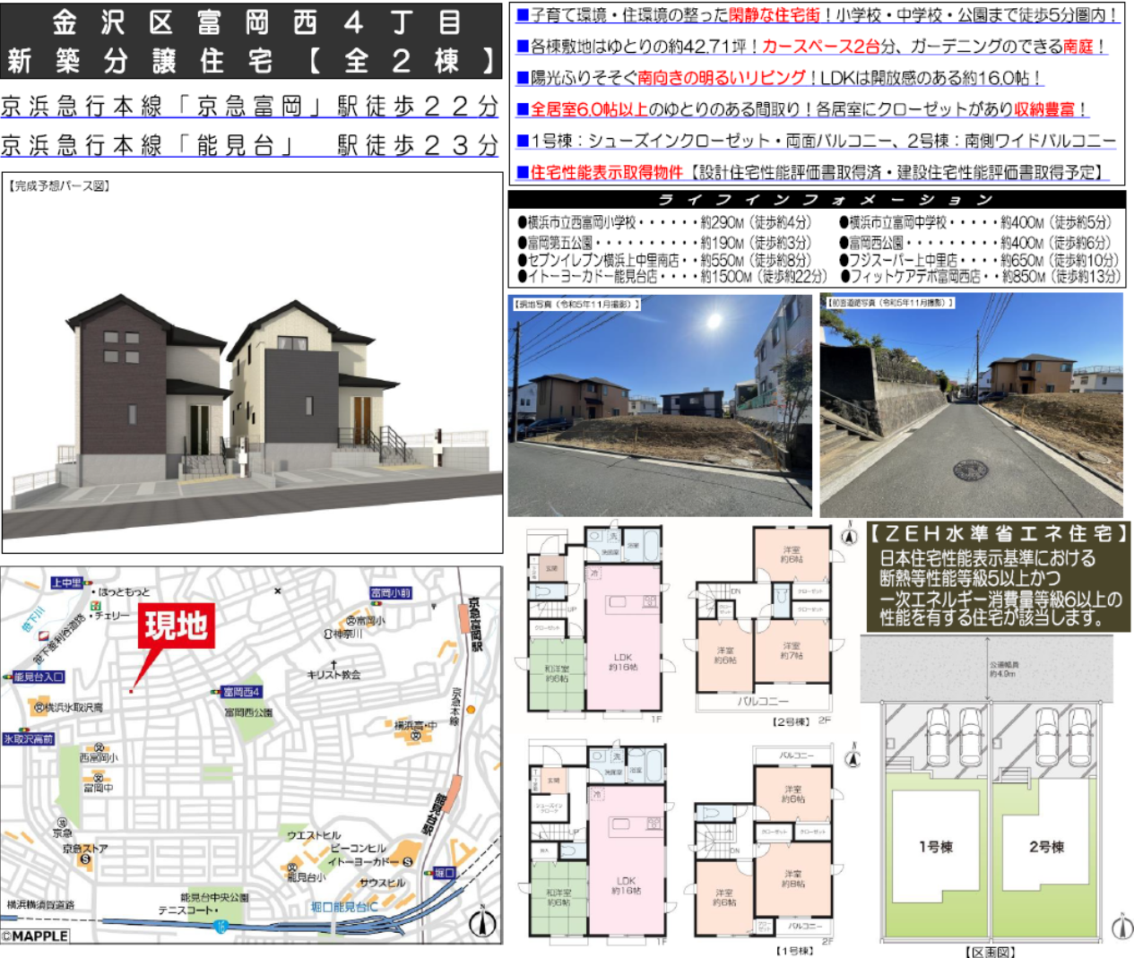The height and width of the screenshot is (958, 1134).
Task: Click the 西富岡小 school symbol on map
Action: 99,747
